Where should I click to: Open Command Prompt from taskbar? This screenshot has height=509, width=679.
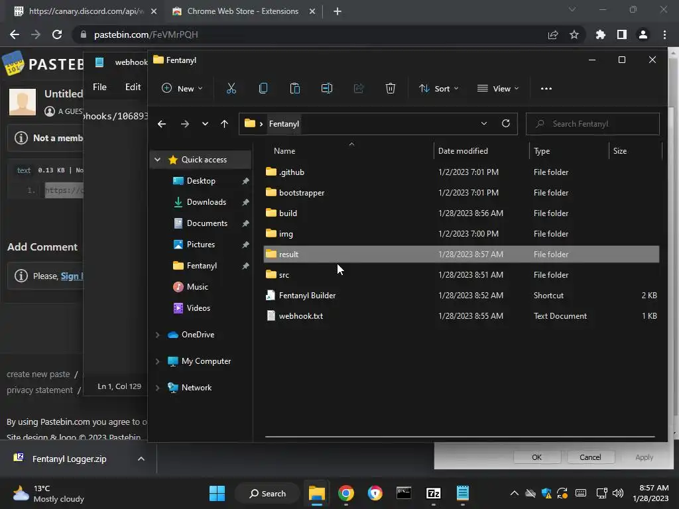(404, 493)
